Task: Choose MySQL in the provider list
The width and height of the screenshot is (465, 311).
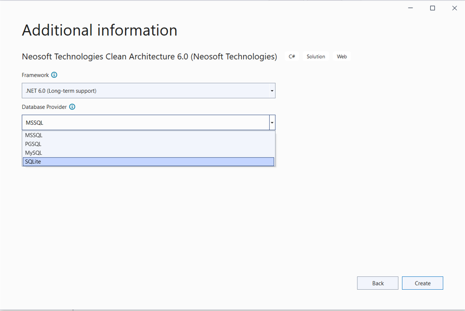Action: (x=148, y=153)
